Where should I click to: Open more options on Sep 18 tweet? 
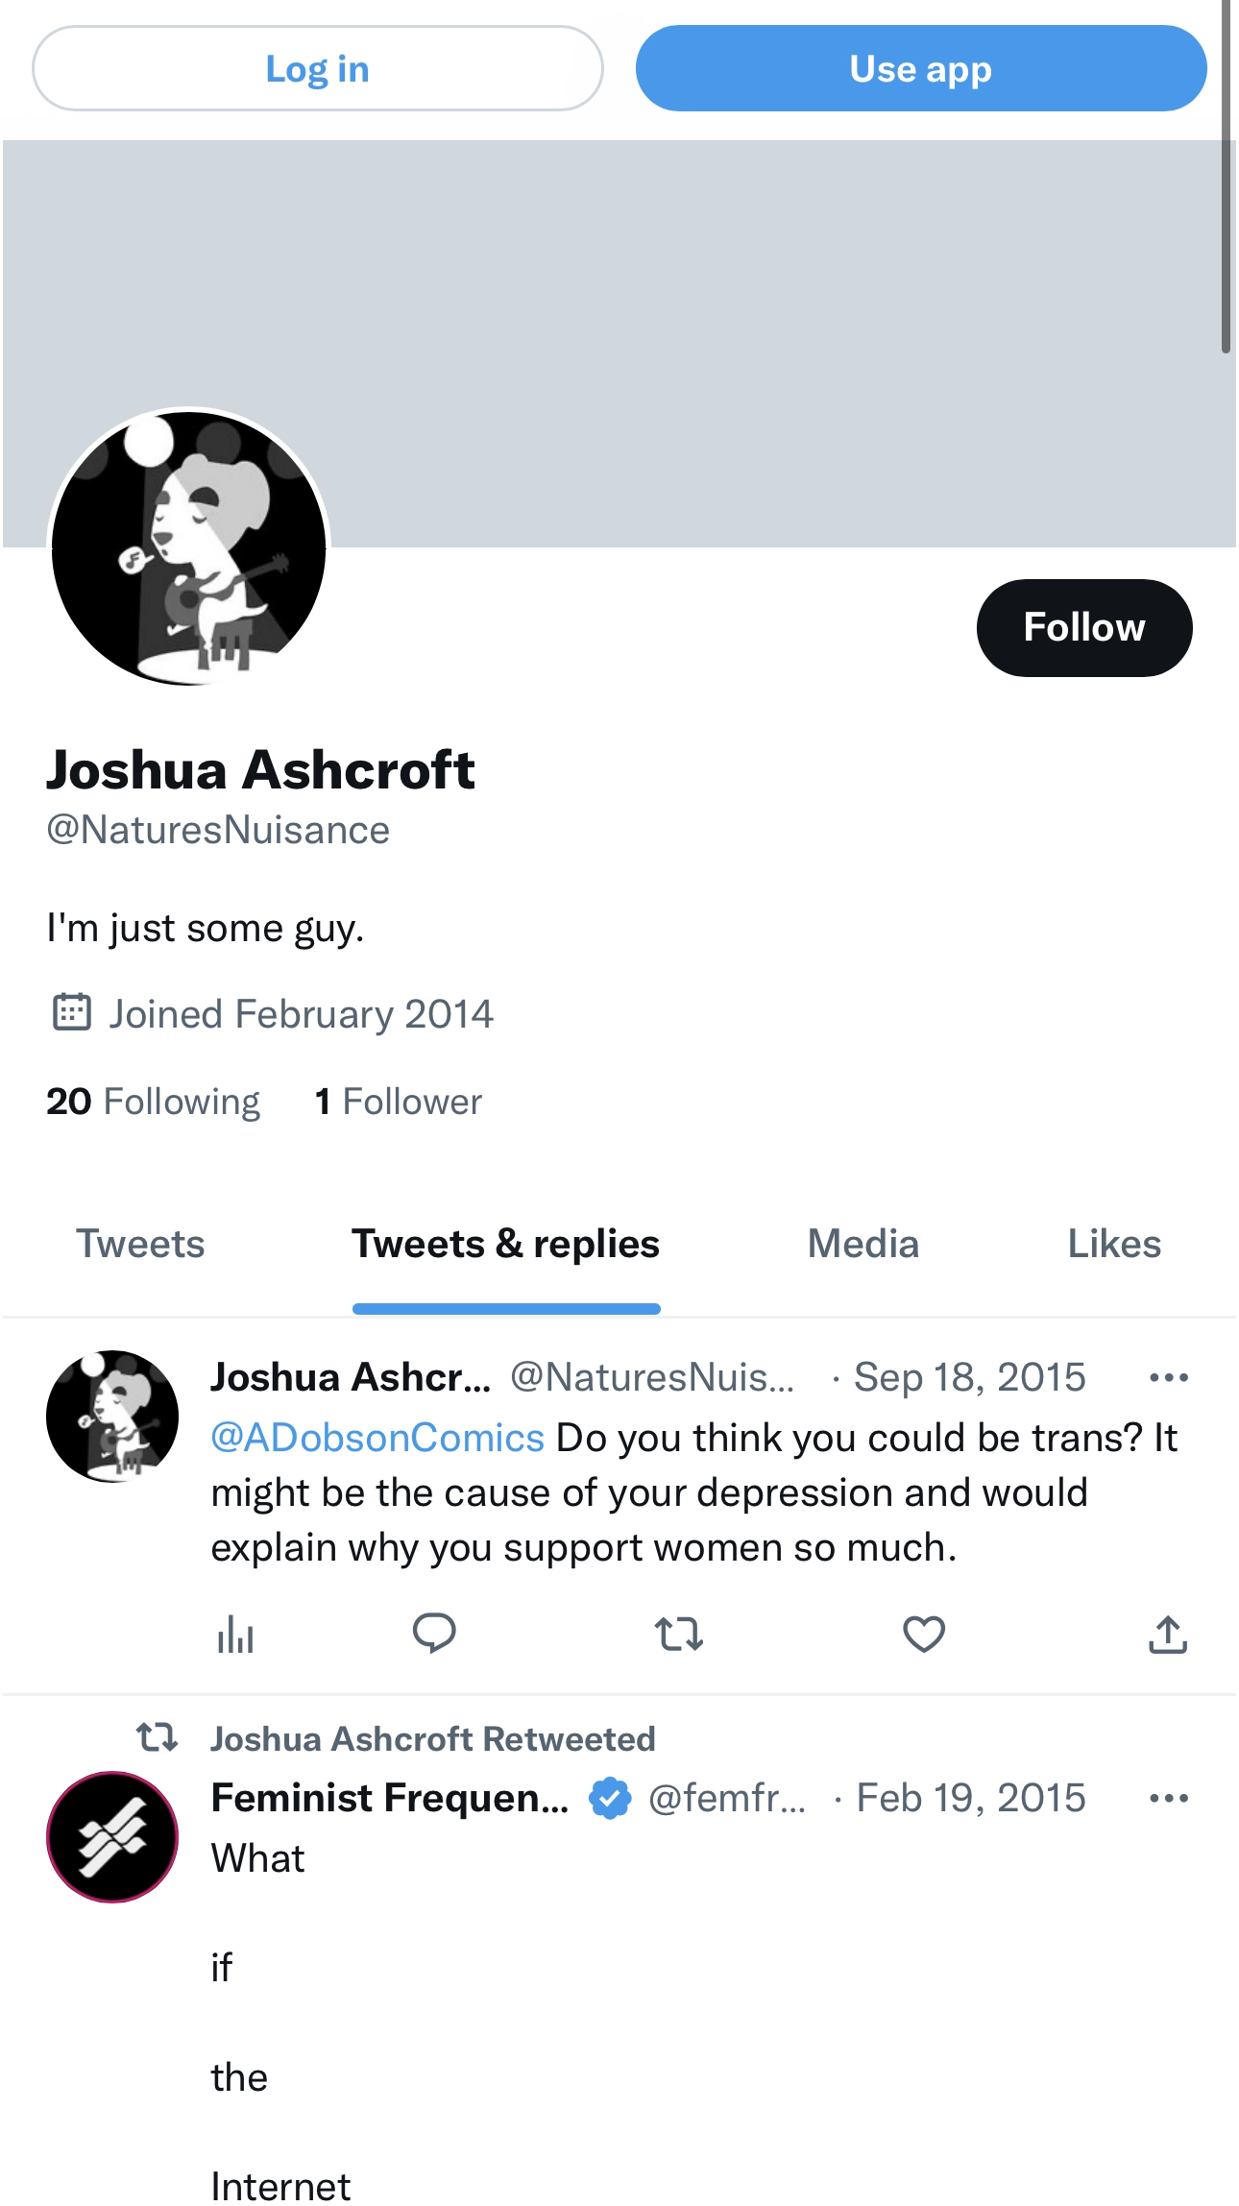(x=1169, y=1378)
